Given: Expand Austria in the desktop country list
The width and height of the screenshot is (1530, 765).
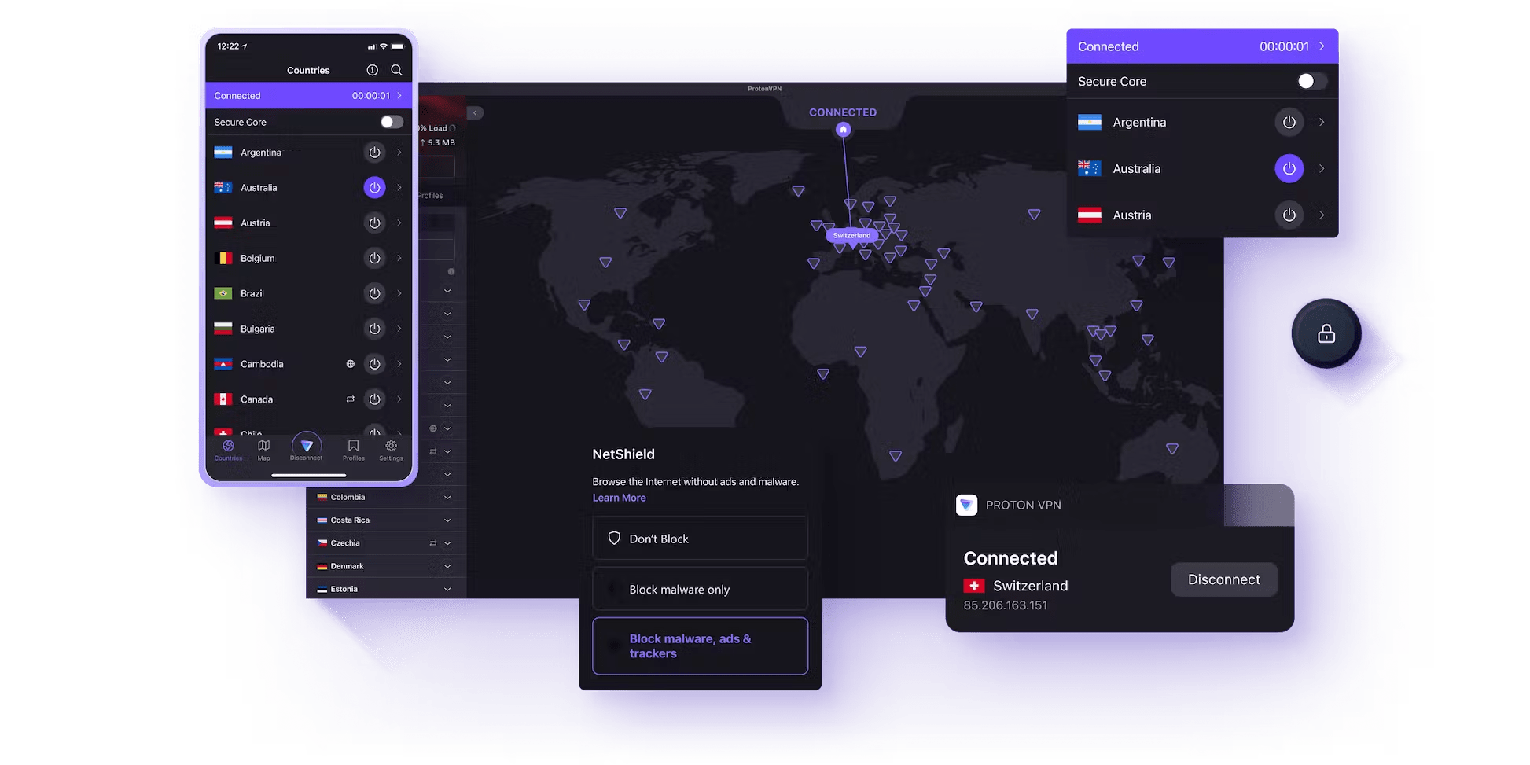Looking at the screenshot, I should (x=1322, y=215).
